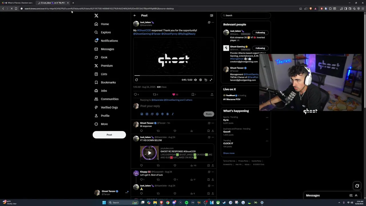Share the main post
Screen dimensions: 366x206
[212, 94]
